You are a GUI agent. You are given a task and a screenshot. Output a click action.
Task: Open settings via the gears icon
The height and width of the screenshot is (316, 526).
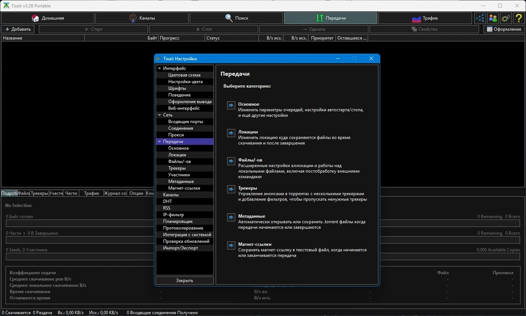[x=506, y=18]
